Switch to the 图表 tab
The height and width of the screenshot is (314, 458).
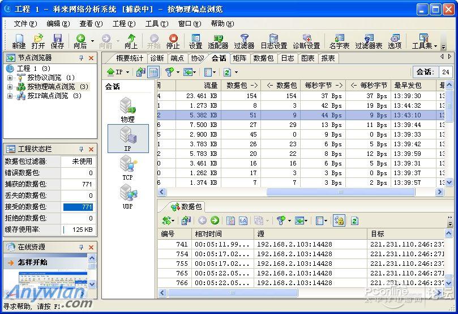coord(308,58)
